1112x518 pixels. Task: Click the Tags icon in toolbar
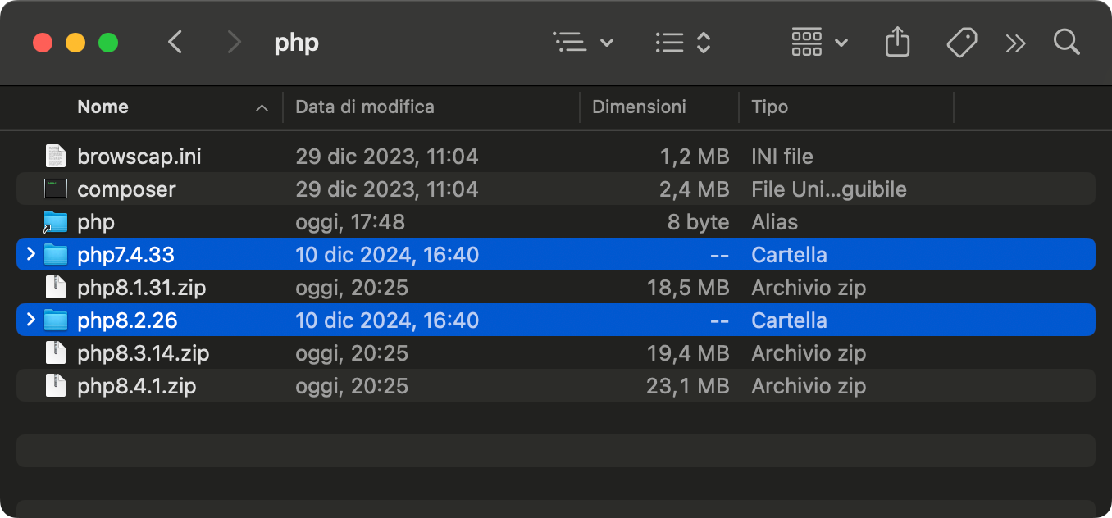961,43
